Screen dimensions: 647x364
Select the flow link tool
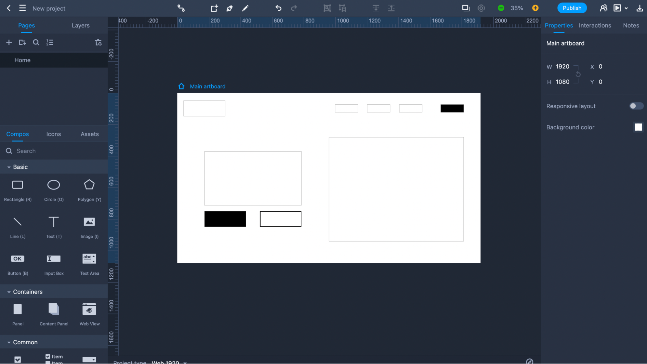point(181,8)
